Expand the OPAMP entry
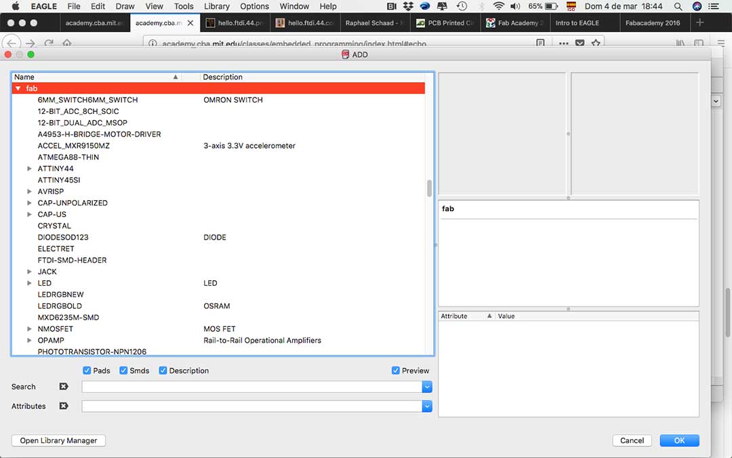Screen dimensions: 732x458 point(29,340)
